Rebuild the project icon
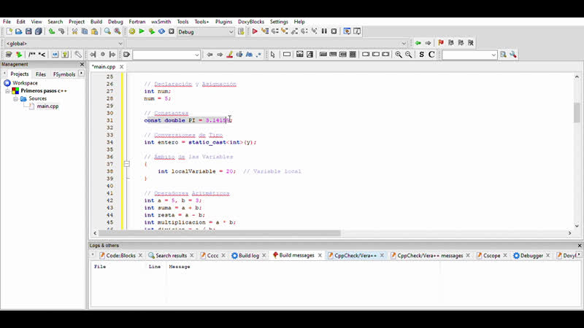The image size is (584, 328). point(161,31)
